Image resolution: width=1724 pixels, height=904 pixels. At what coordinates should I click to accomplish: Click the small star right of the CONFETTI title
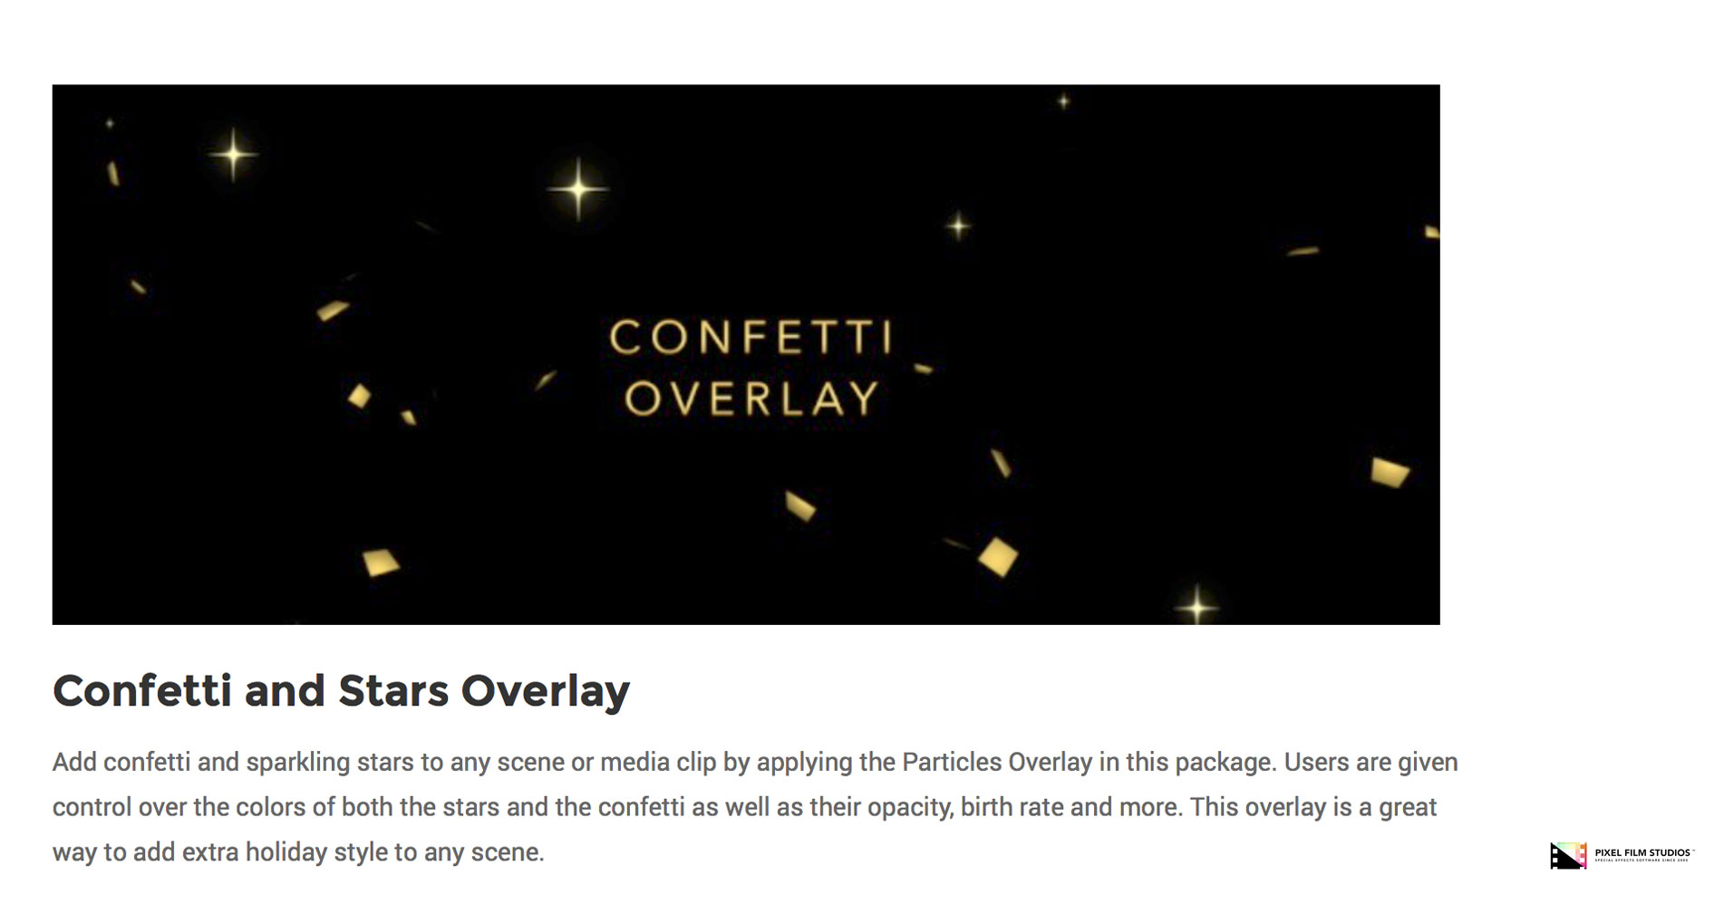coord(958,226)
